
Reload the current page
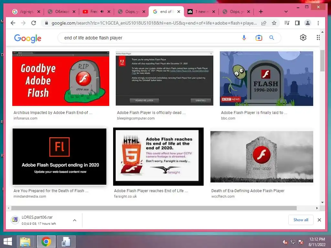34,23
